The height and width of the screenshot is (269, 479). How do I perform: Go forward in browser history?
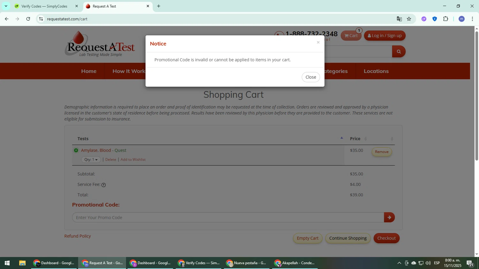18,19
